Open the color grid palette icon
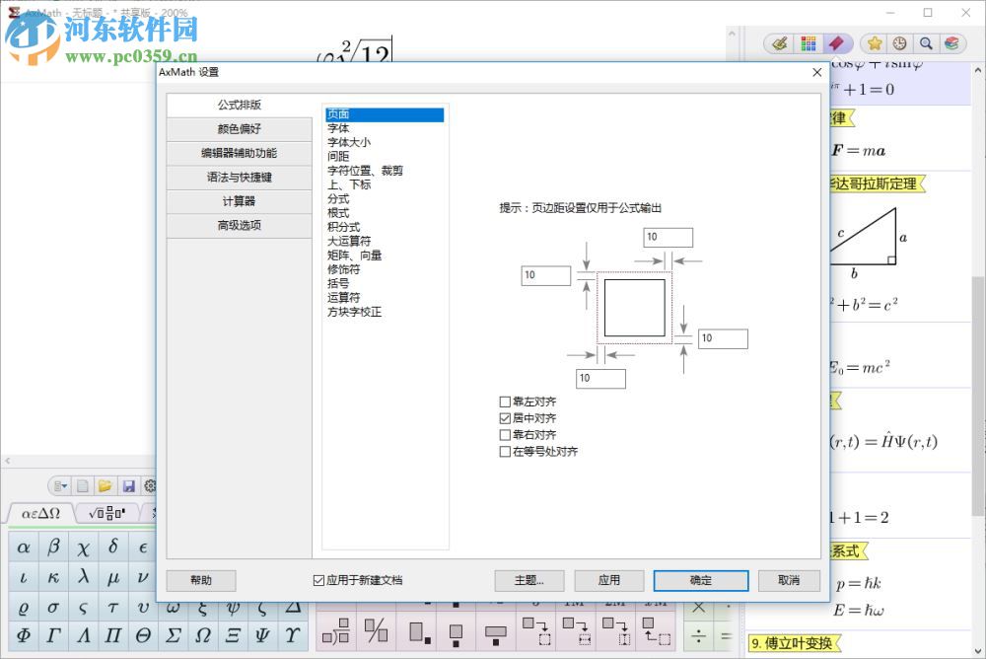986x659 pixels. (809, 43)
